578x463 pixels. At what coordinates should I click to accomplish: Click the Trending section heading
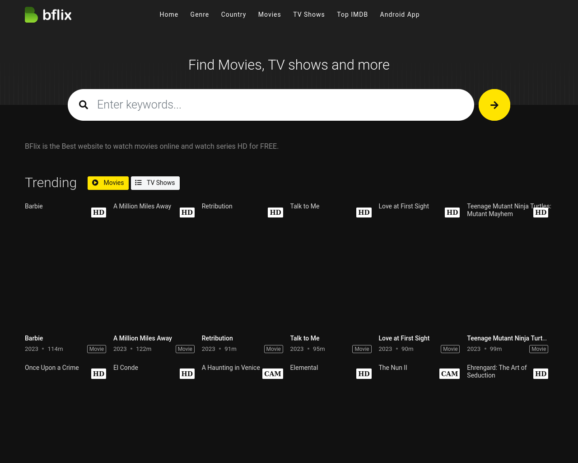(x=51, y=183)
